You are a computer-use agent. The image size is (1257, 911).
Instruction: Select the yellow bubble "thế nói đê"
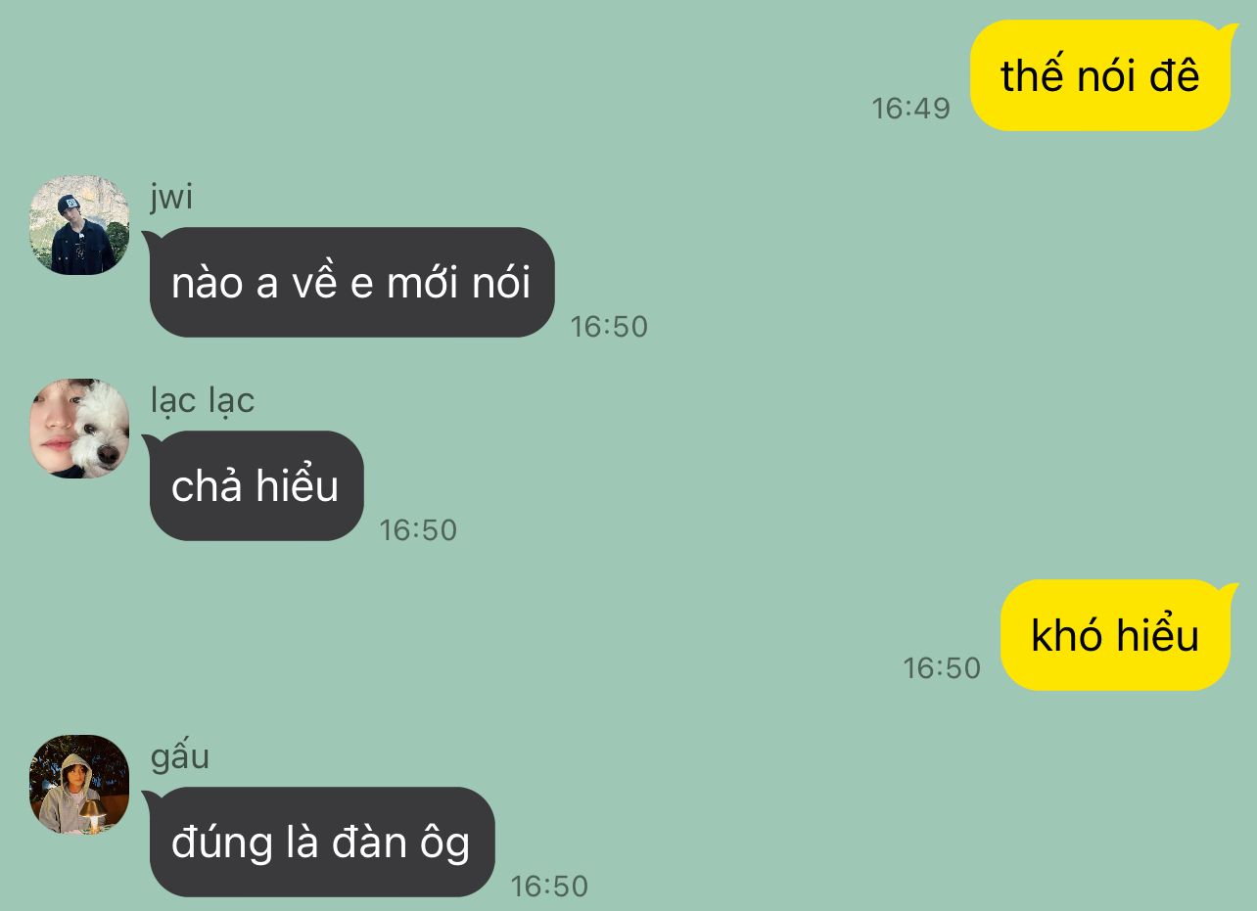coord(1100,75)
